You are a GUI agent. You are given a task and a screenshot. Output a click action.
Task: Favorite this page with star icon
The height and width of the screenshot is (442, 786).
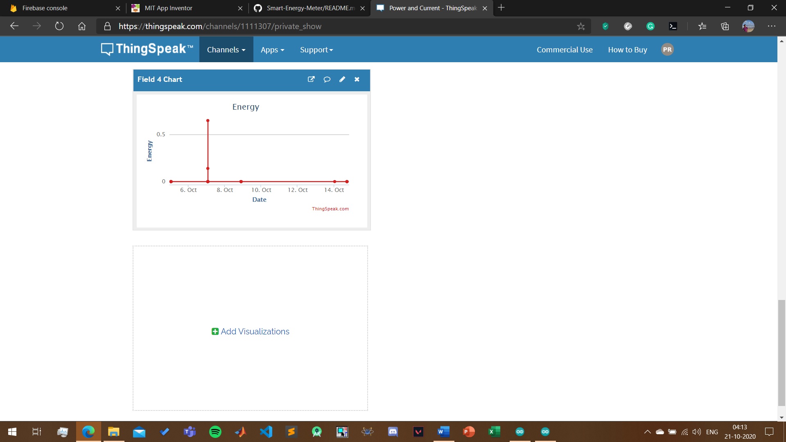pos(581,27)
